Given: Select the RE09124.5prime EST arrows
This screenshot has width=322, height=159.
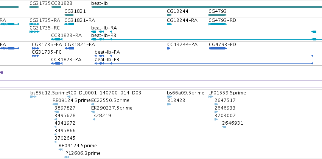Looking at the screenshot, I should 61,150.
